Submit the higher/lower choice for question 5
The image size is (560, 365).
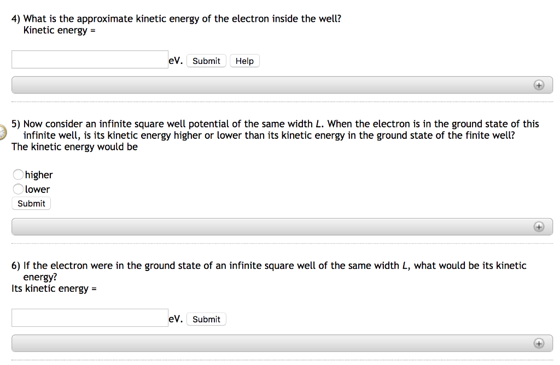click(x=31, y=204)
